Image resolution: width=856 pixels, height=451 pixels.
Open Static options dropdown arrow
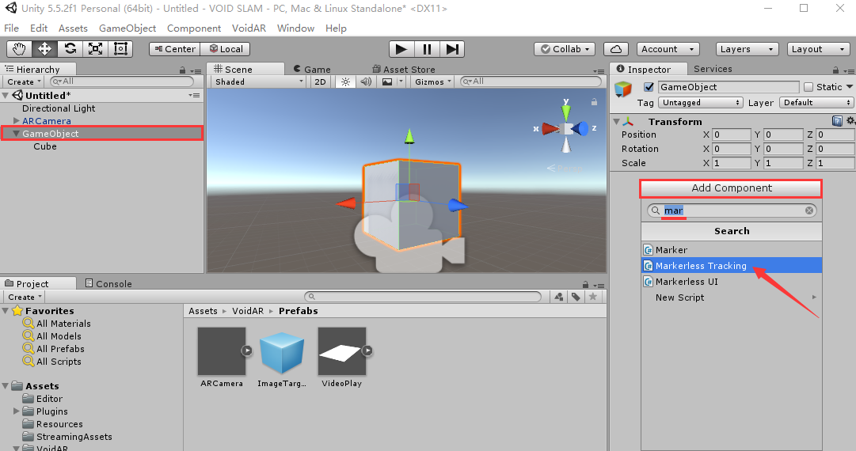(x=850, y=87)
